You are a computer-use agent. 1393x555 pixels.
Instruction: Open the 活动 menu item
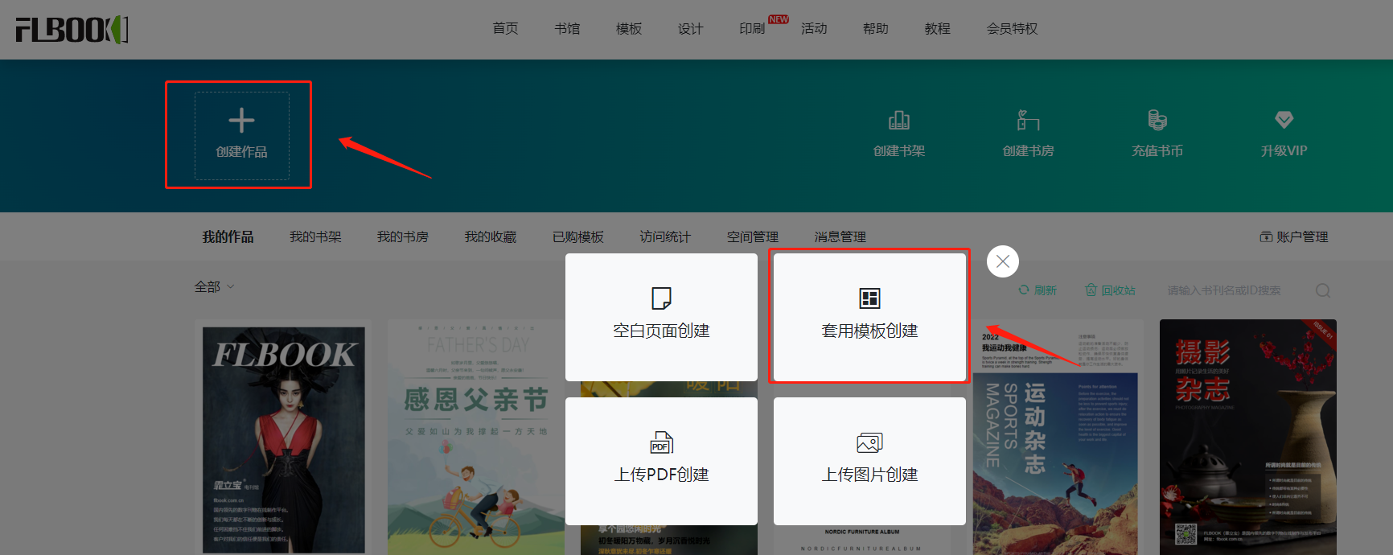(x=814, y=28)
